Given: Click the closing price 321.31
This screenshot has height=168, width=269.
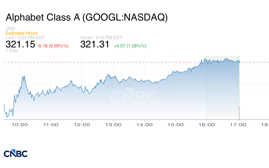Looking at the screenshot, I should pyautogui.click(x=95, y=44).
